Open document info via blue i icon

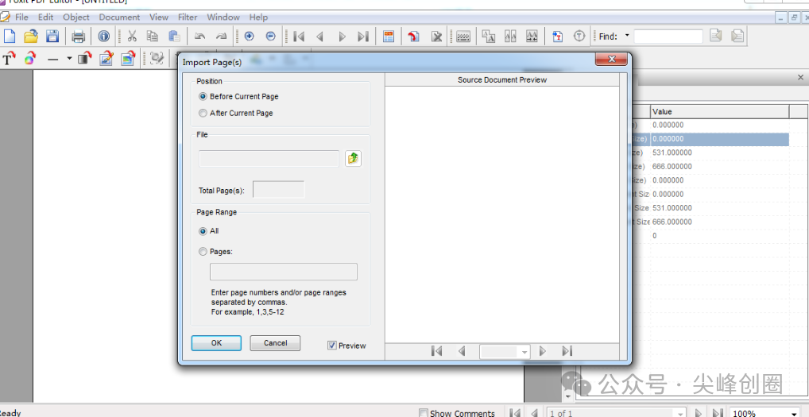(x=103, y=36)
